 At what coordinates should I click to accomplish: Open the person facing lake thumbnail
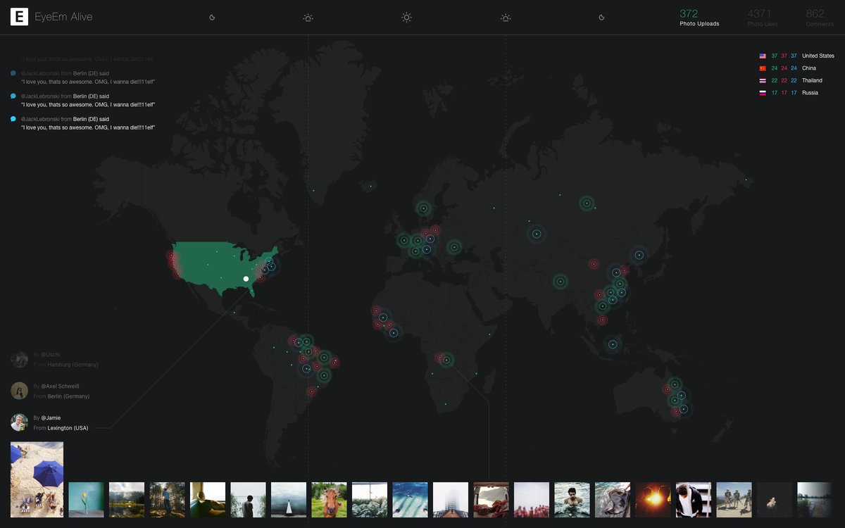248,500
